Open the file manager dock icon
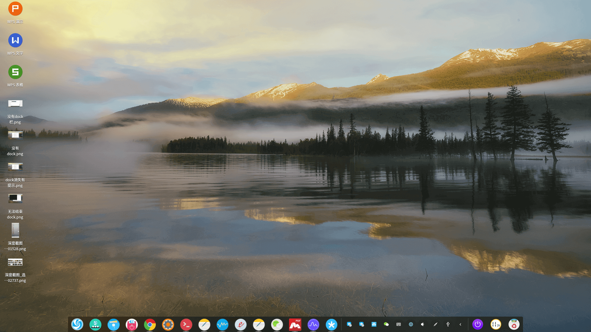Image resolution: width=591 pixels, height=332 pixels. pos(114,324)
